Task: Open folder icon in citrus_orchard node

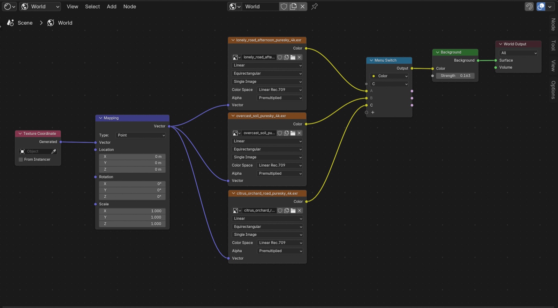Action: (293, 211)
